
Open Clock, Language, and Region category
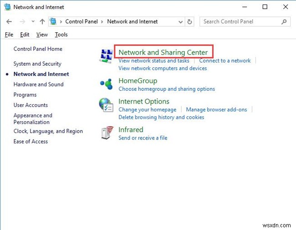coord(48,131)
